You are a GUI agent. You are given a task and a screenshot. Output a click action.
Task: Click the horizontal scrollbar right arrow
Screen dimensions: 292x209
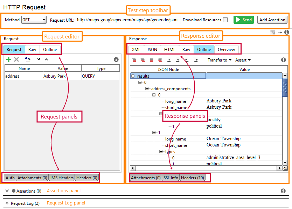(279, 168)
